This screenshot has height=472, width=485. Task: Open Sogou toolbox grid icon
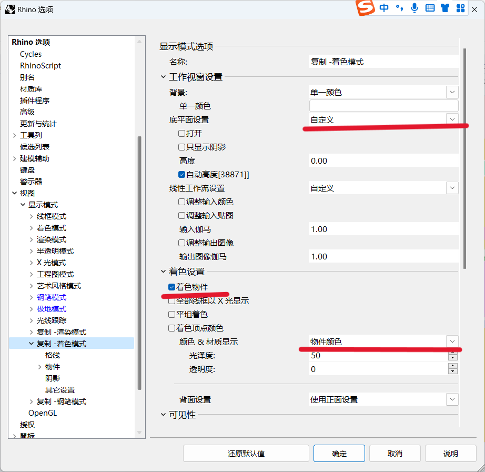click(460, 8)
